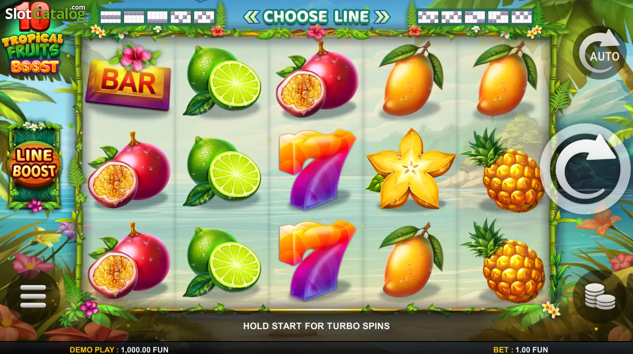Select the first payline pattern, top left
This screenshot has width=633, height=354.
(111, 17)
